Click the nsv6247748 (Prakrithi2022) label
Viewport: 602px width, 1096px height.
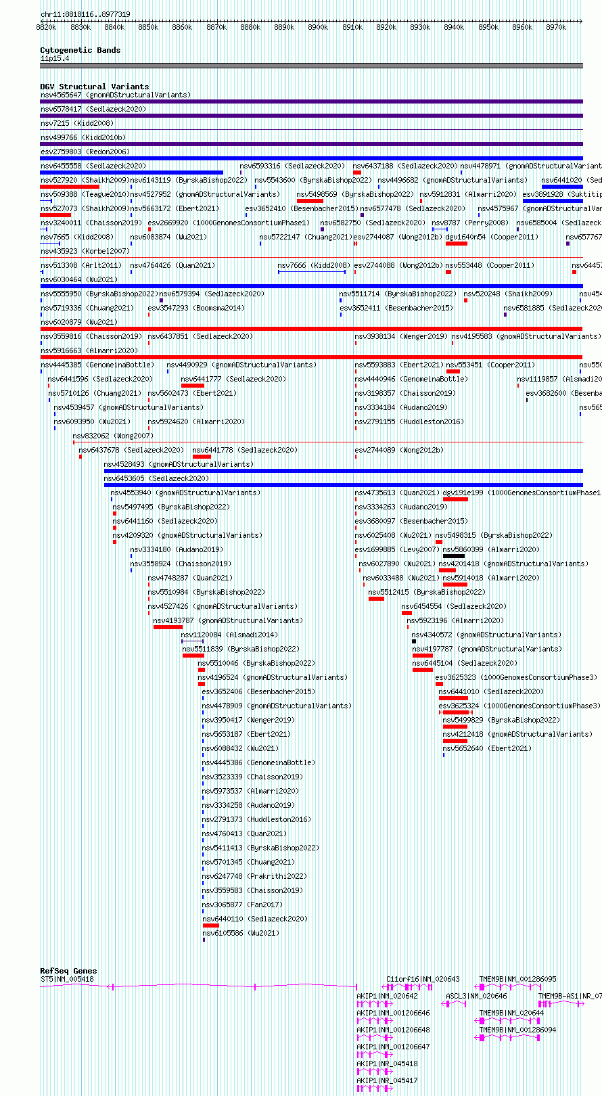coord(254,876)
